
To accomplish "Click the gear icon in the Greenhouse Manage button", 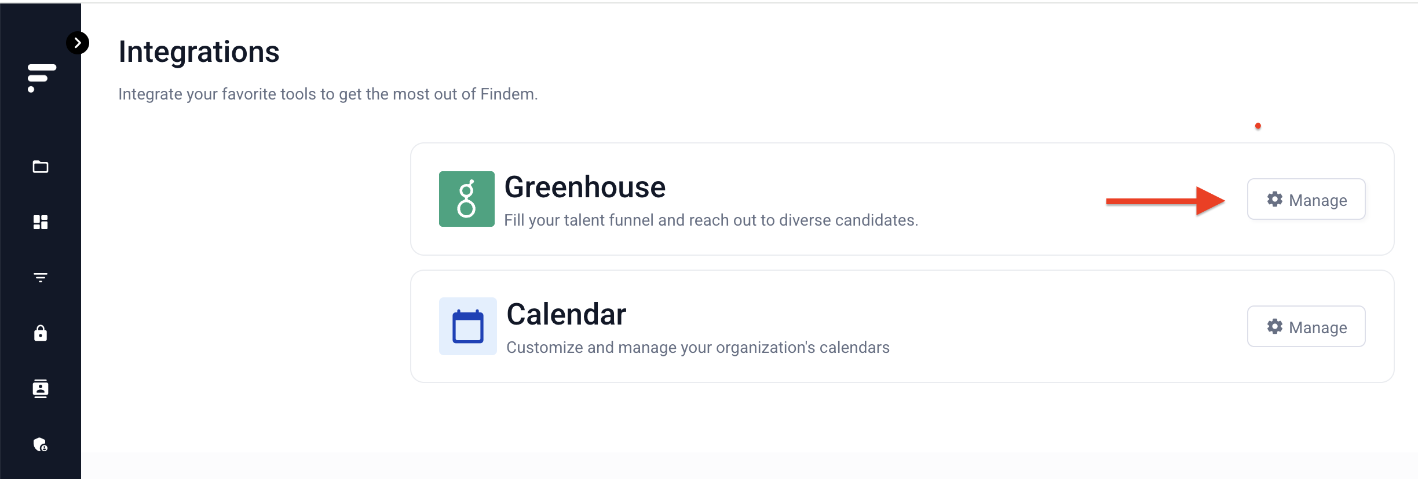I will pyautogui.click(x=1275, y=199).
